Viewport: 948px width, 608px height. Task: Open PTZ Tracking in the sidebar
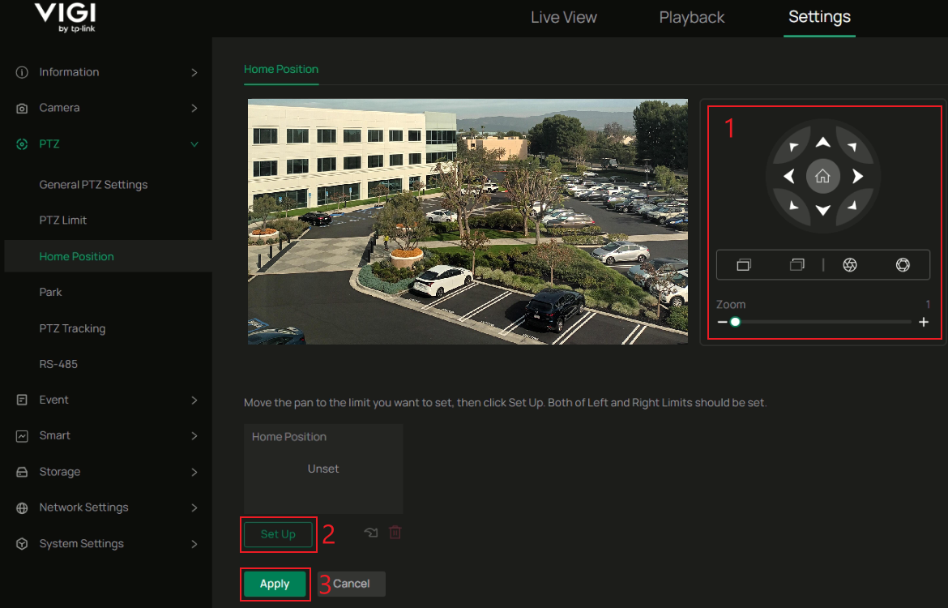click(x=72, y=328)
